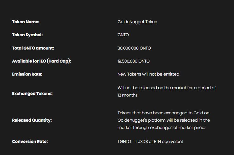The image size is (234, 155).
Task: Select "New Tokens will not be emitted" text
Action: (x=148, y=74)
